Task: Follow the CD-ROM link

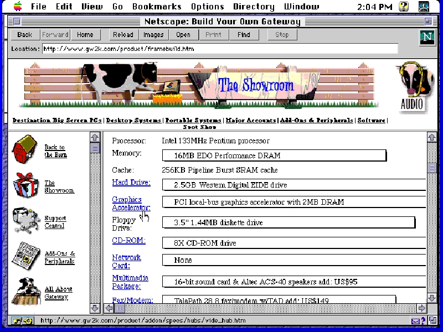Action: 129,241
